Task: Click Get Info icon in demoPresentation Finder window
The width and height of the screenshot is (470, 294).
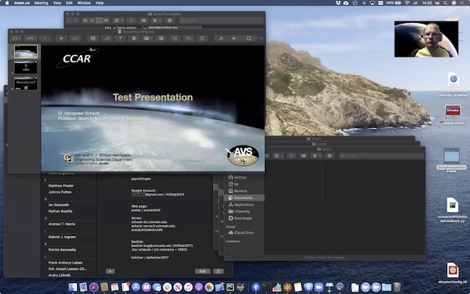Action: point(170,21)
